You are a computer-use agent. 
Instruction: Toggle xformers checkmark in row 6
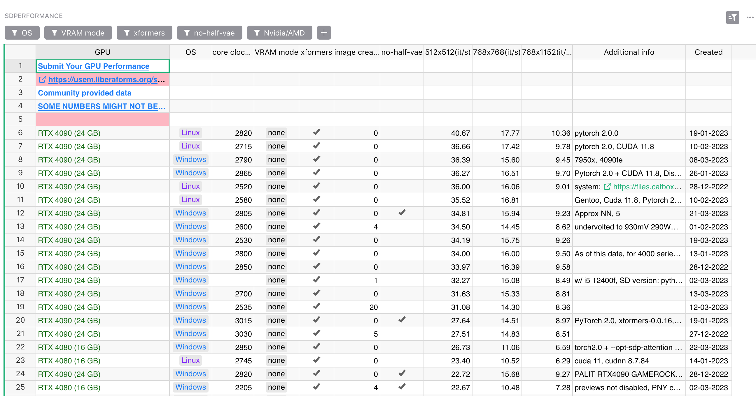coord(316,132)
